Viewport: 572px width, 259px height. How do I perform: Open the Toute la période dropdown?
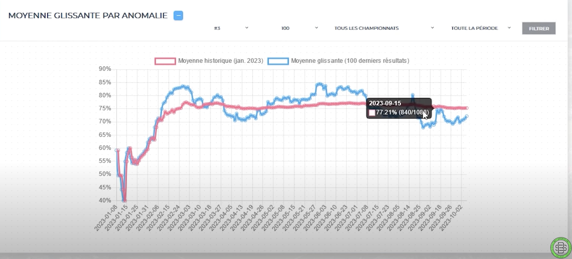click(x=481, y=28)
